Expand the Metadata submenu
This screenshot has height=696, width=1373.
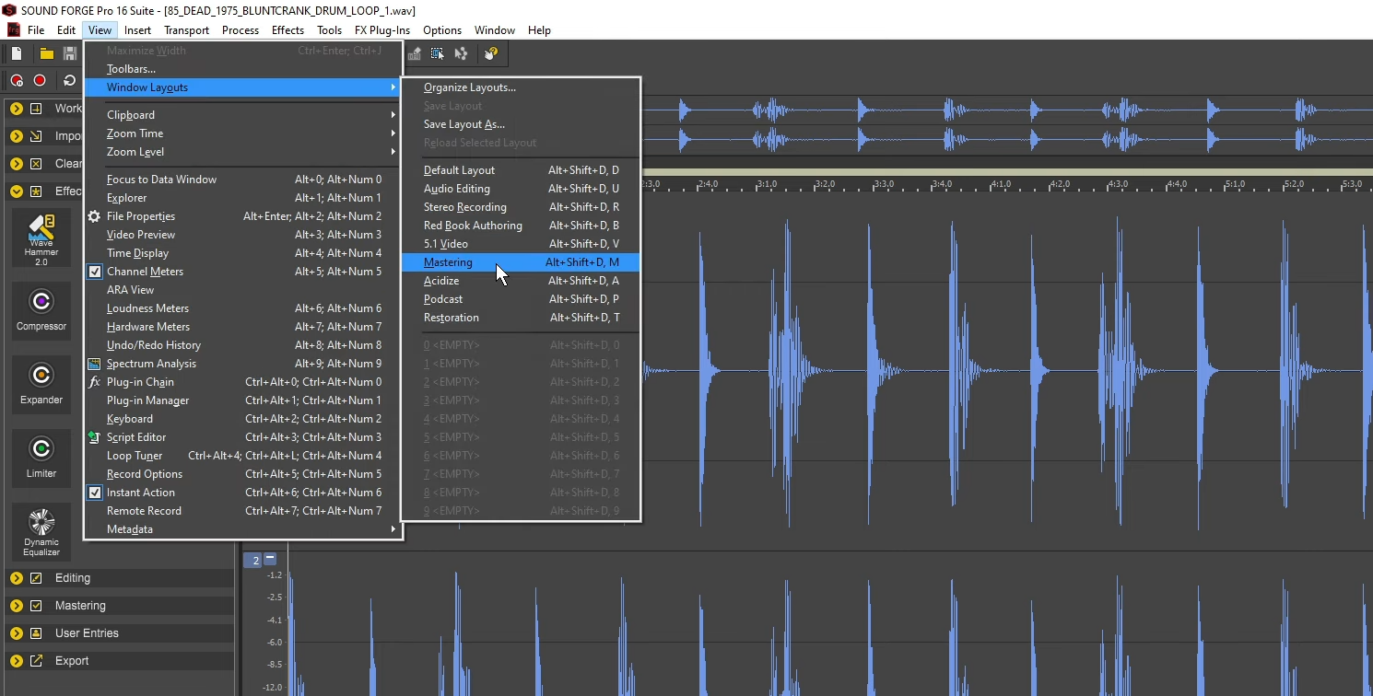pyautogui.click(x=243, y=529)
